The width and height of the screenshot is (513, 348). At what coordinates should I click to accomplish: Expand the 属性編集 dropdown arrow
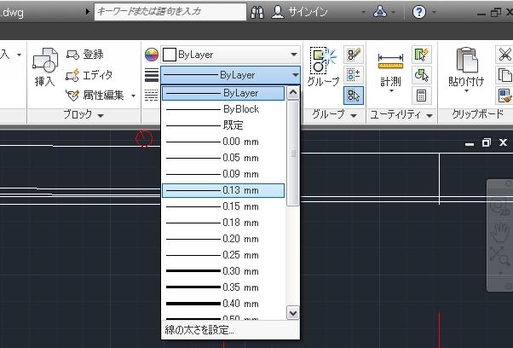pyautogui.click(x=133, y=96)
